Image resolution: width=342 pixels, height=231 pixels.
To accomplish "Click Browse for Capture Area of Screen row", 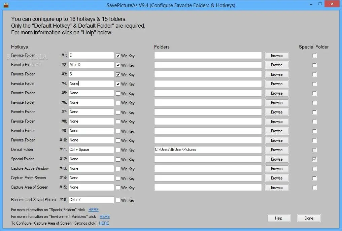I will [277, 188].
